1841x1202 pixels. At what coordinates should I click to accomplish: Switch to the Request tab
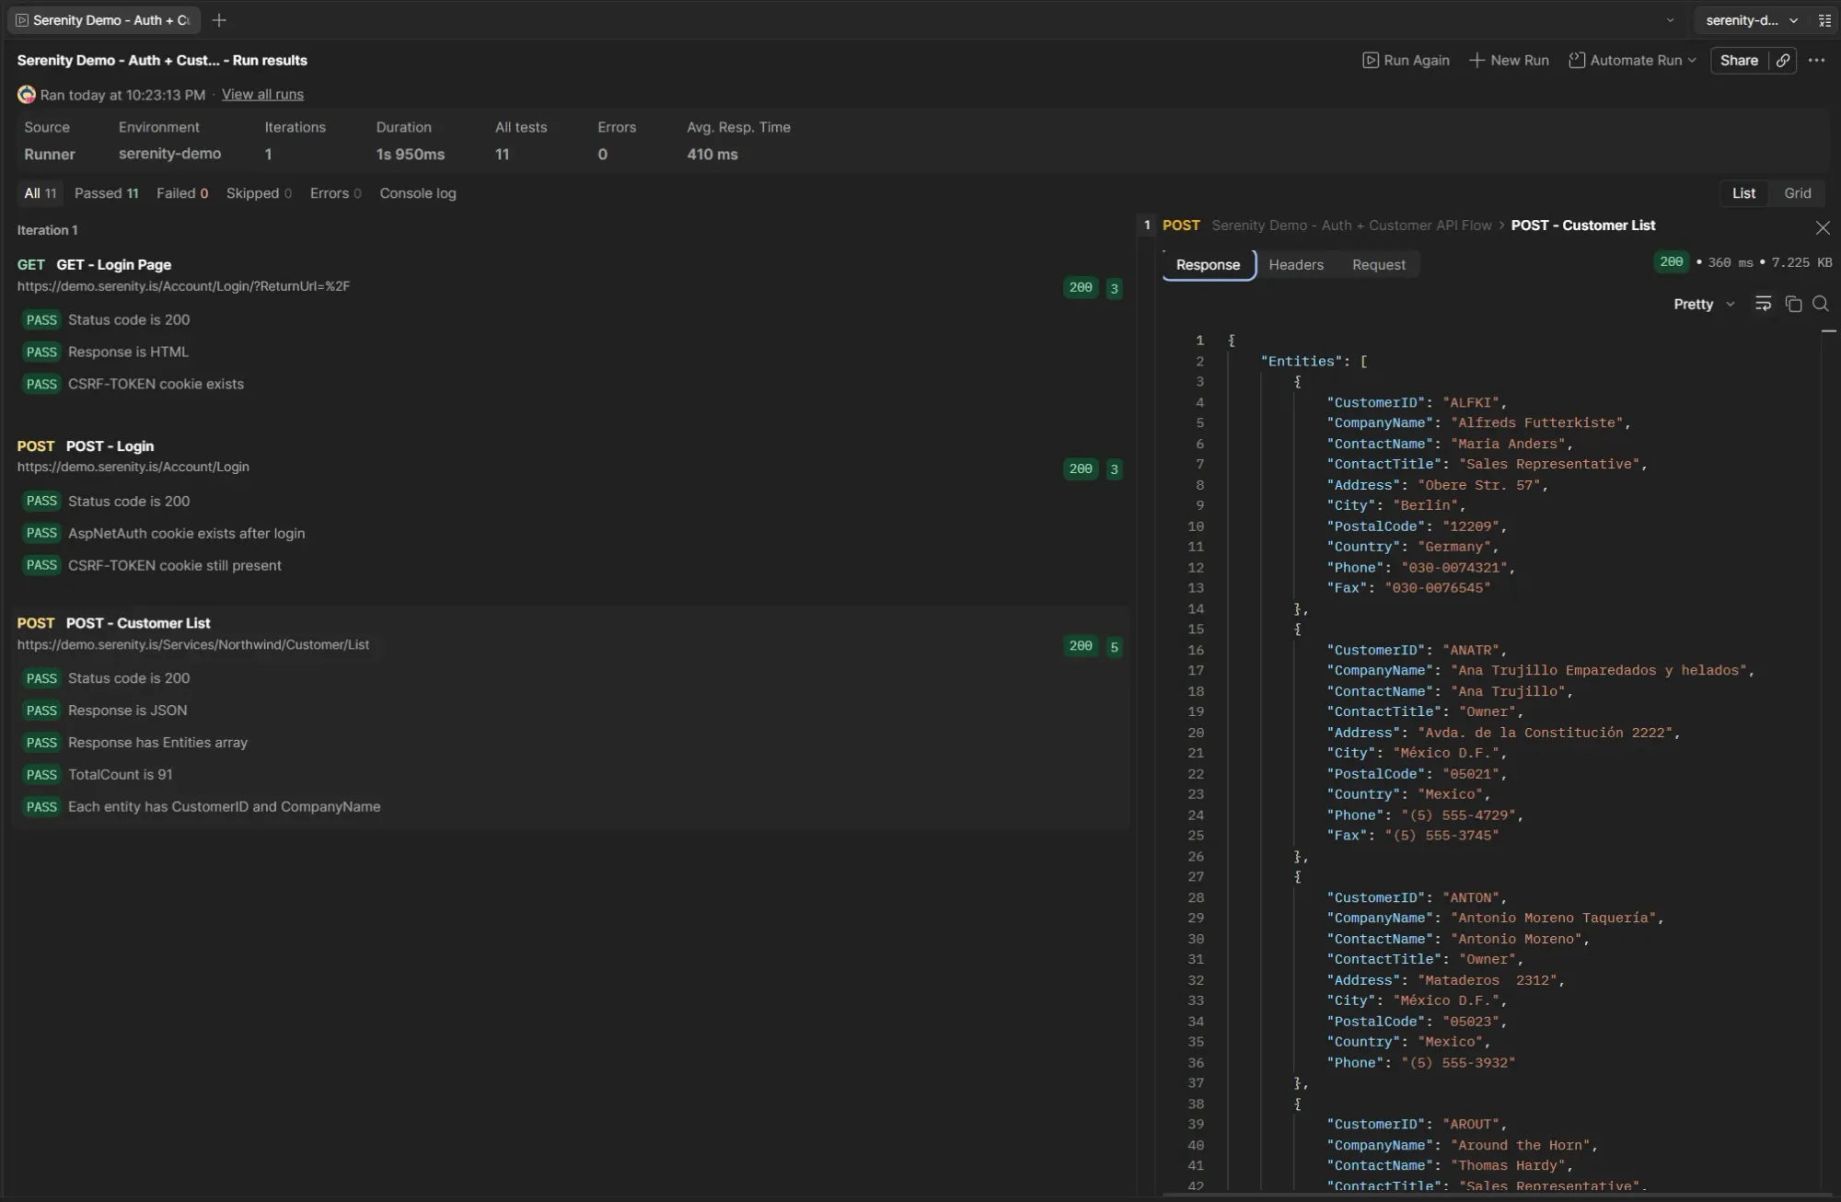1378,264
